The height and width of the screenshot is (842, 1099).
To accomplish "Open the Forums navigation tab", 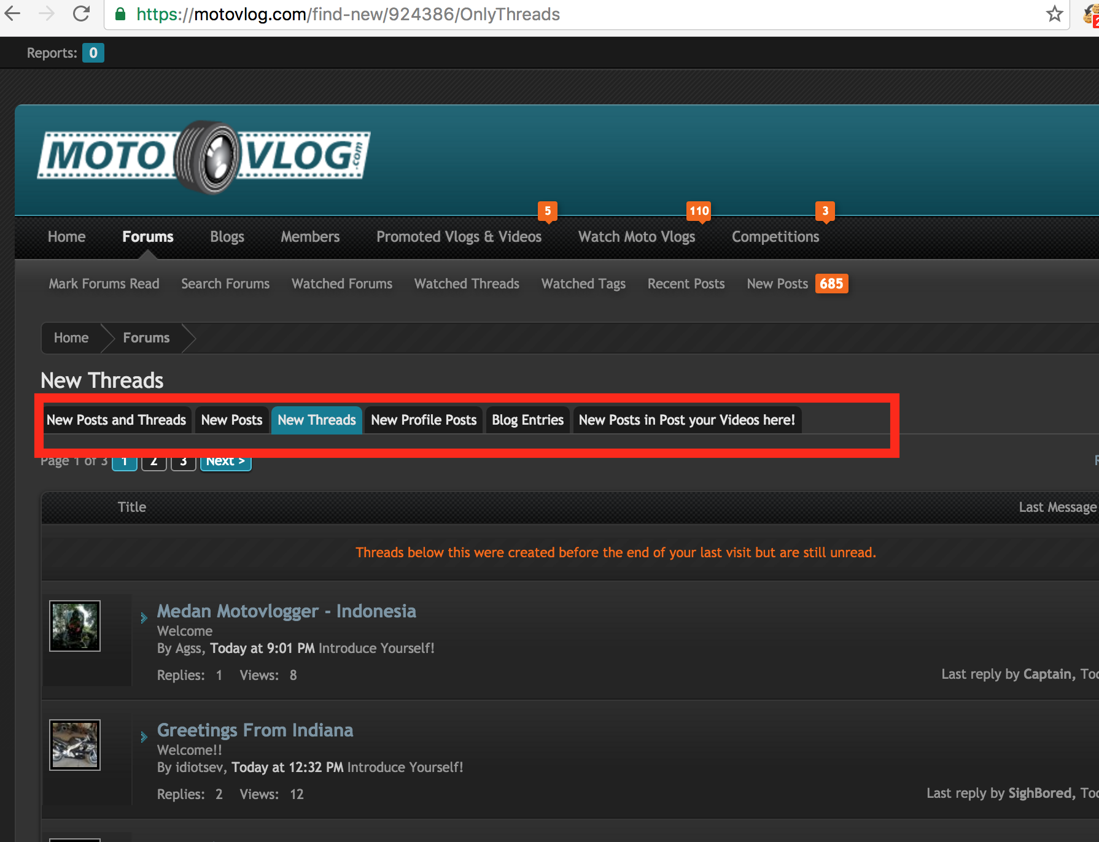I will tap(148, 237).
